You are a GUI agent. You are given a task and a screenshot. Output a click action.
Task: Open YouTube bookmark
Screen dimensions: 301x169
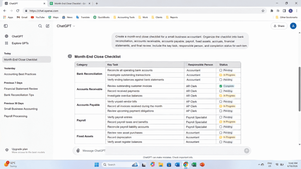[x=38, y=17]
